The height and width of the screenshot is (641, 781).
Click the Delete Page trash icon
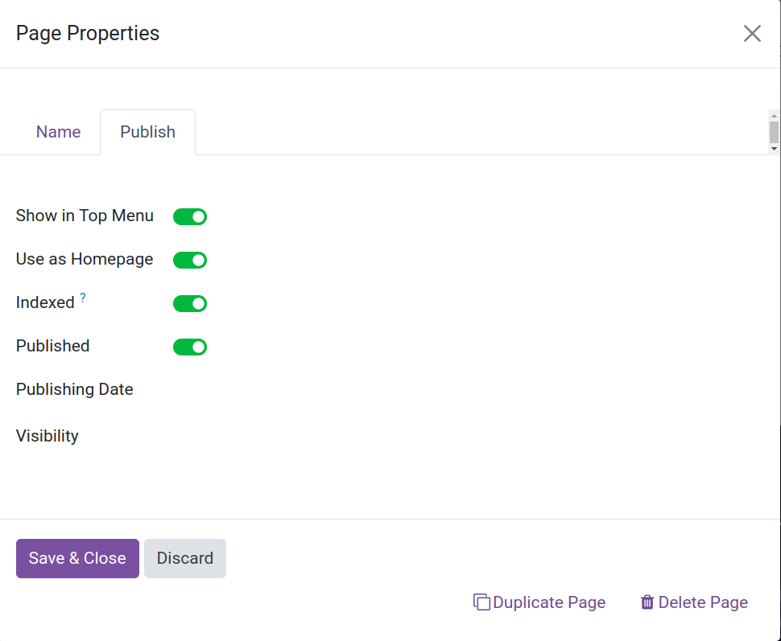pyautogui.click(x=647, y=602)
